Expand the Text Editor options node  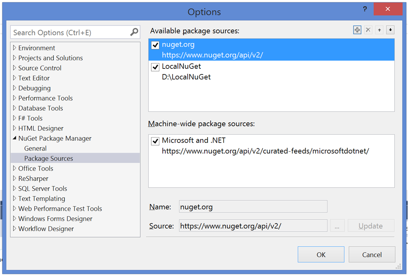[x=14, y=78]
